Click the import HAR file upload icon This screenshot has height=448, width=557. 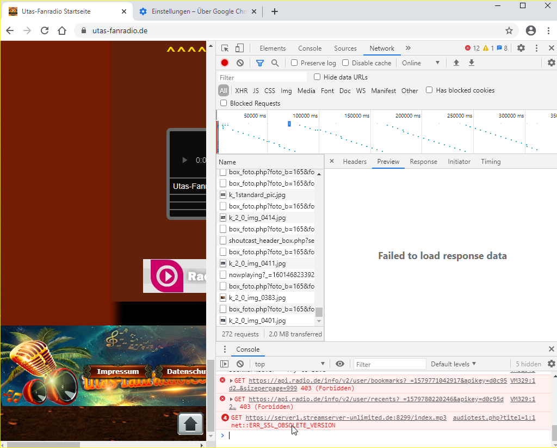pos(456,63)
